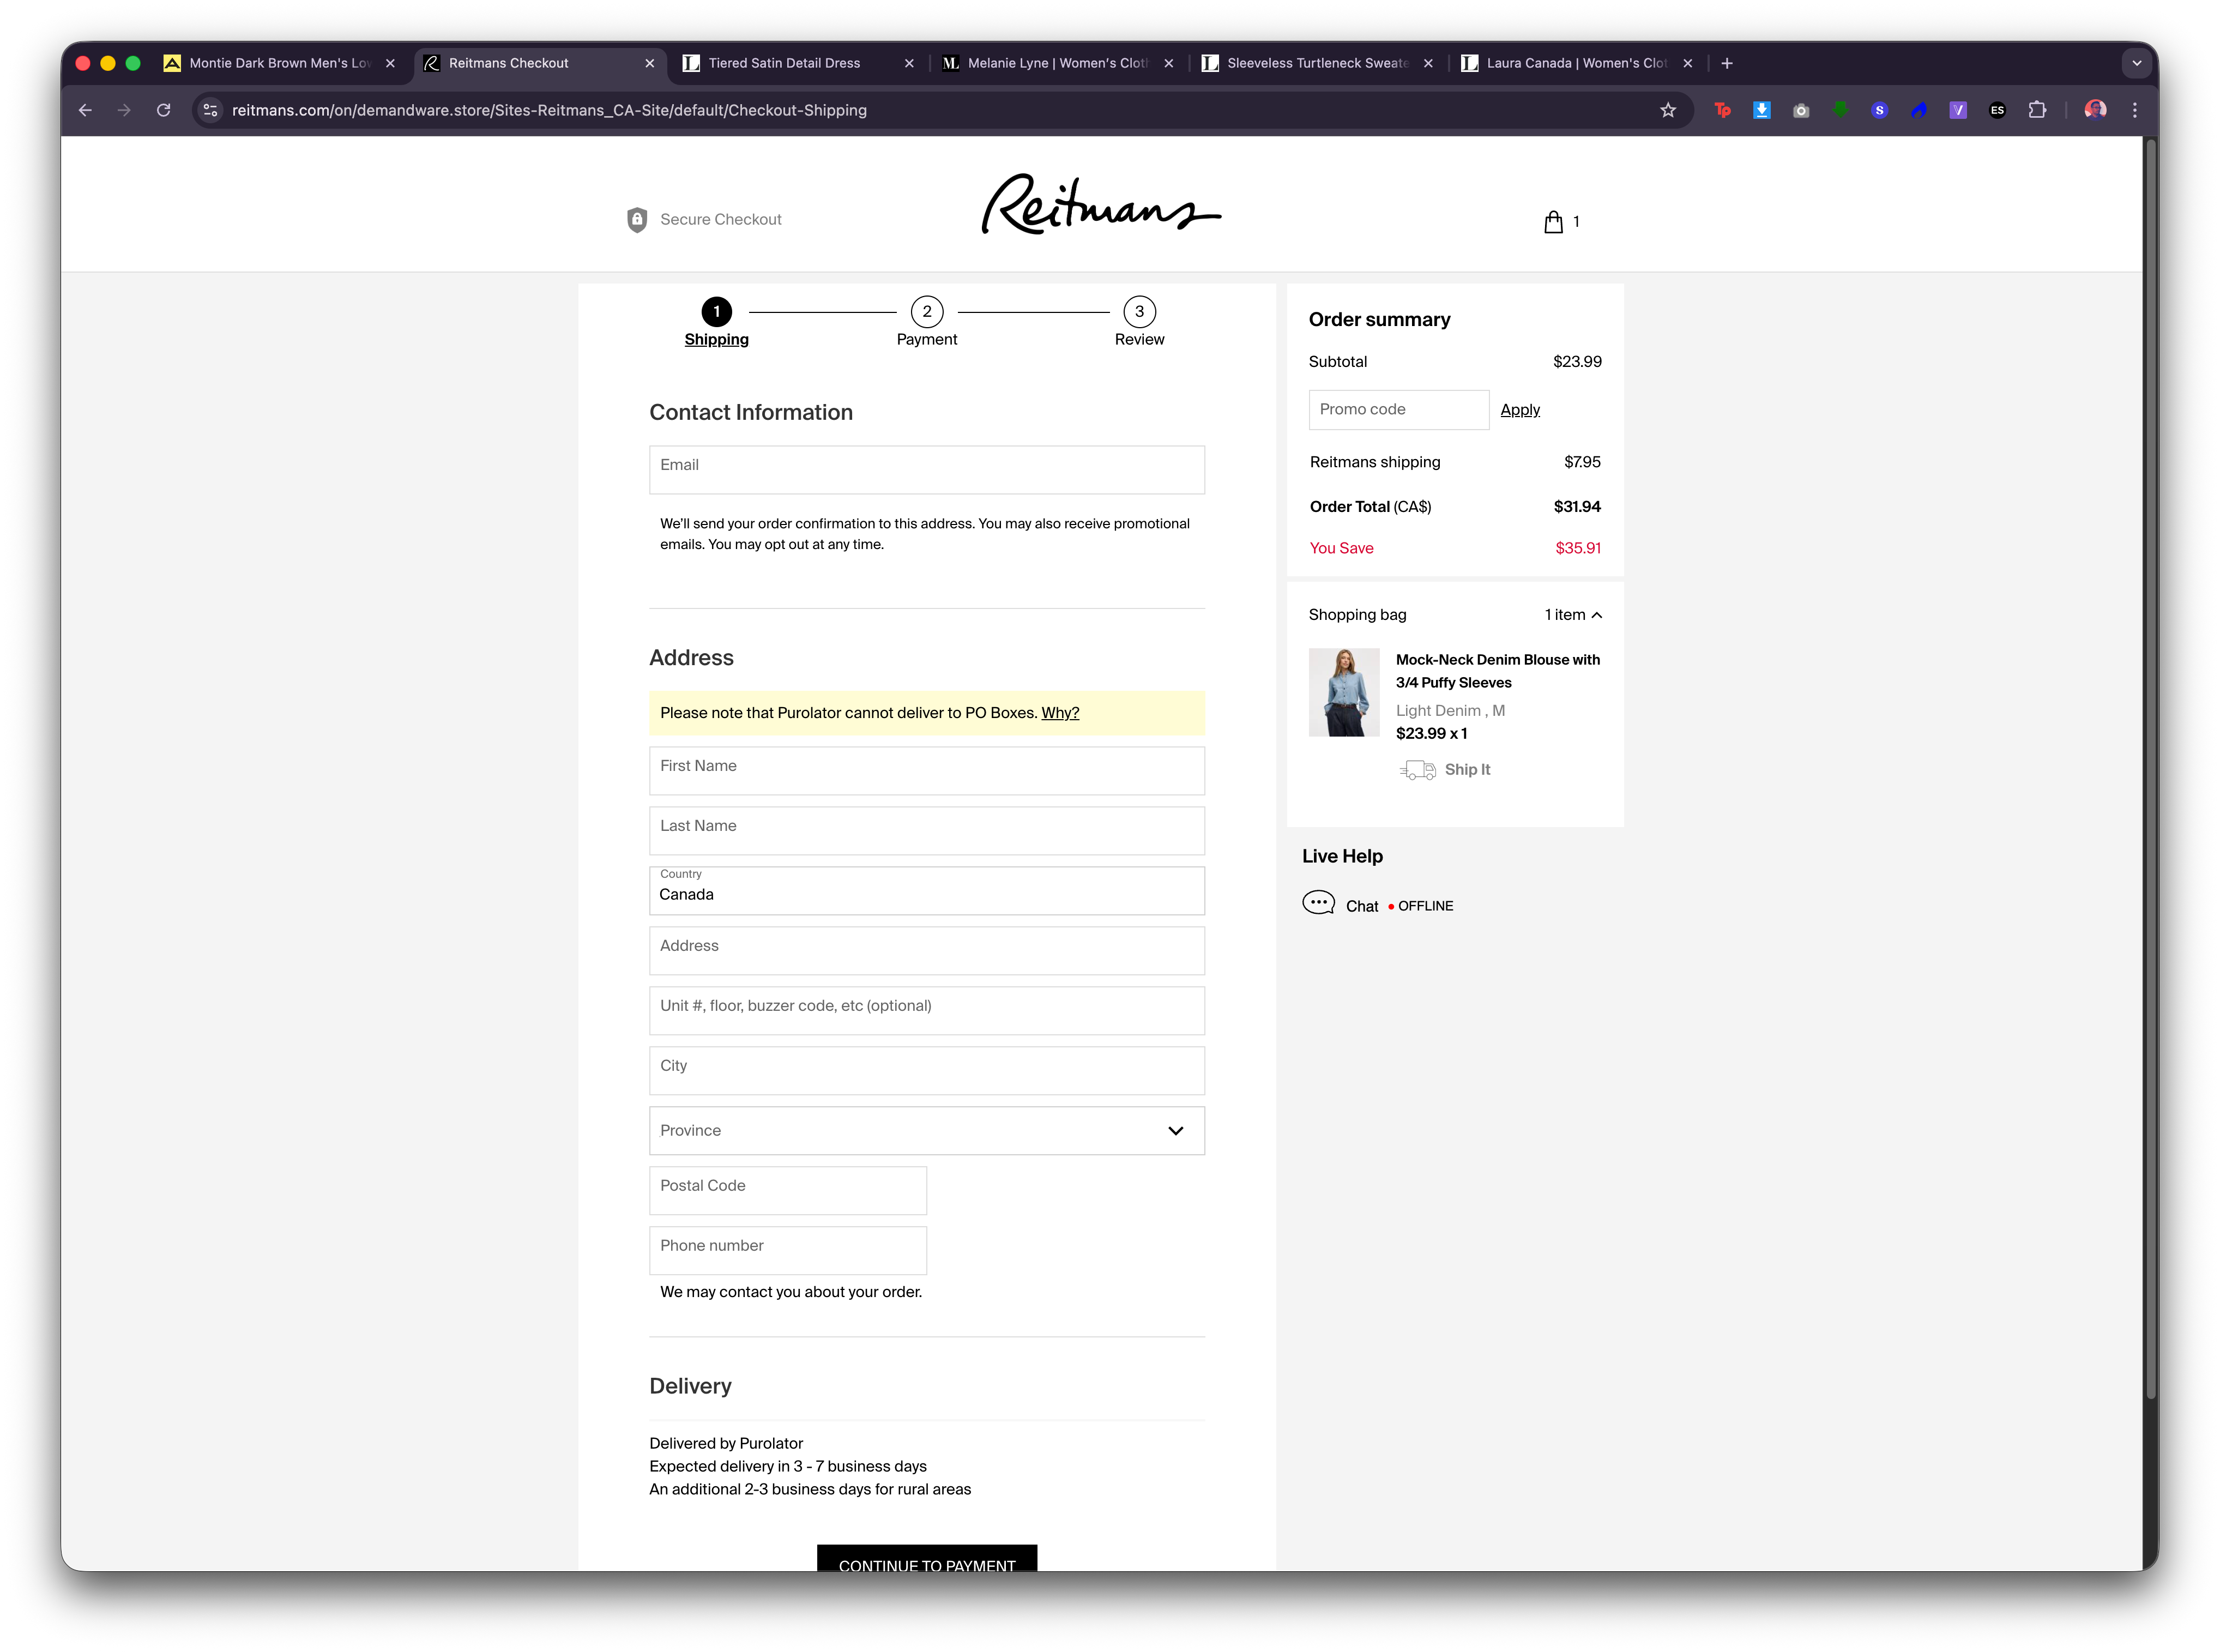The height and width of the screenshot is (1652, 2220).
Task: Click the Email input field
Action: (926, 470)
